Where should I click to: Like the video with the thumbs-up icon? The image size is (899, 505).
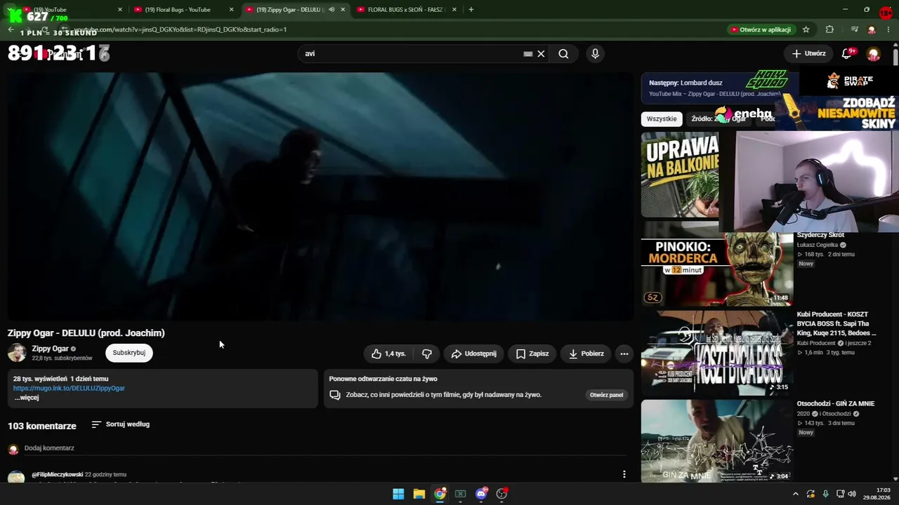[388, 353]
